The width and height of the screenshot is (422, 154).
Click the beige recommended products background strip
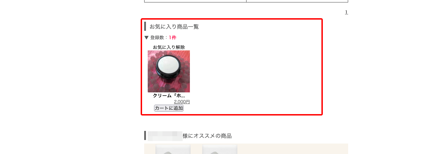click(292, 149)
